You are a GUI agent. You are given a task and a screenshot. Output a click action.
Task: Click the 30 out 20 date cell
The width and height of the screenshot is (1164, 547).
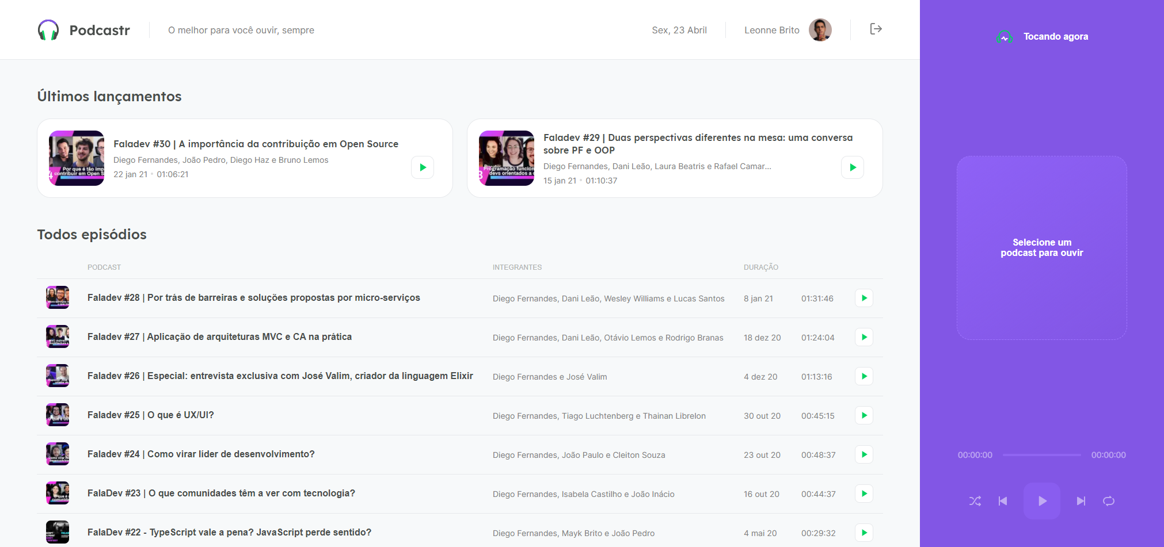point(762,416)
